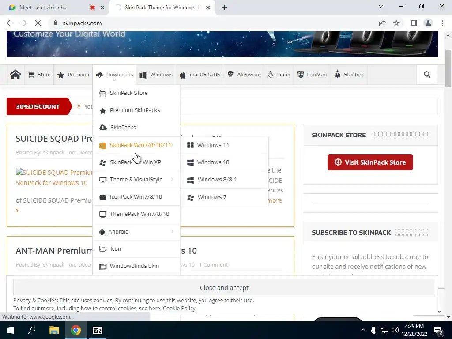Expand SkinPack Win7/8/10/11 submenu
Viewport: 452px width, 339px height.
click(136, 145)
